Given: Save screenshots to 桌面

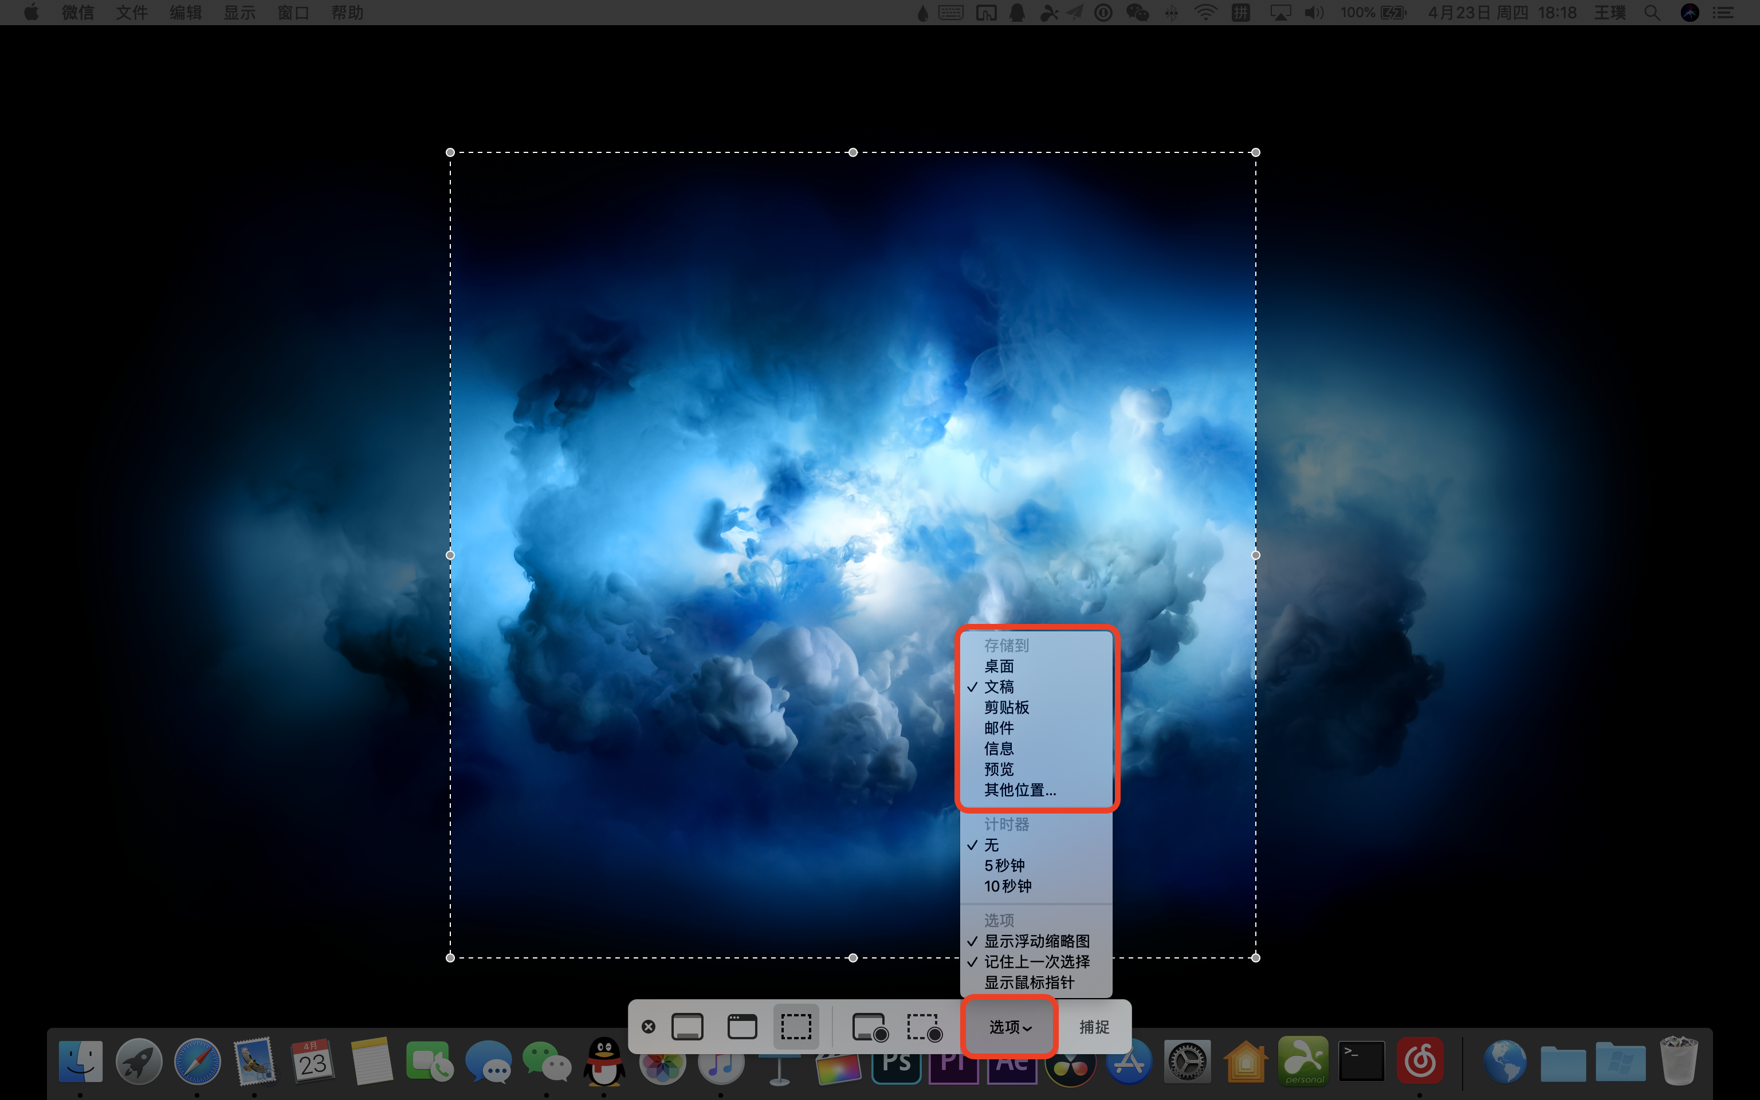Looking at the screenshot, I should pyautogui.click(x=999, y=666).
